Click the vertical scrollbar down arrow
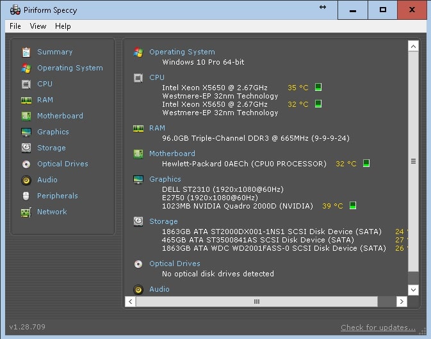This screenshot has height=339, width=431. coord(413,290)
